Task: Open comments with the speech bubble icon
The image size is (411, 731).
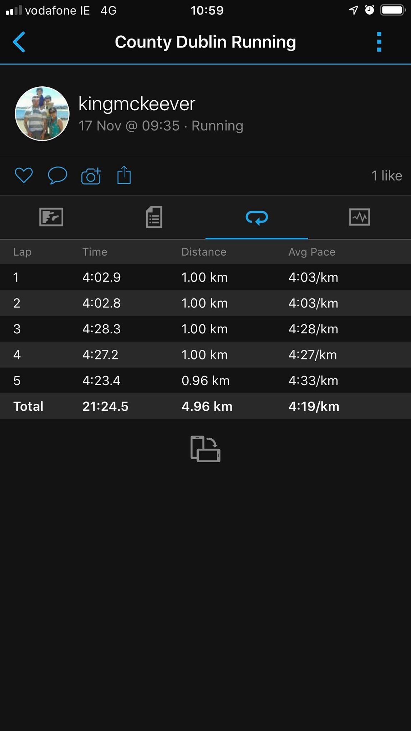Action: point(57,175)
